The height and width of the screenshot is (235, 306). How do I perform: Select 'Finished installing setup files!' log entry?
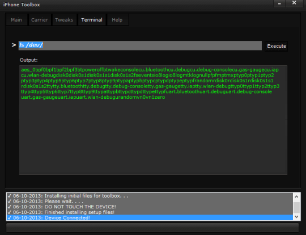click(150, 212)
